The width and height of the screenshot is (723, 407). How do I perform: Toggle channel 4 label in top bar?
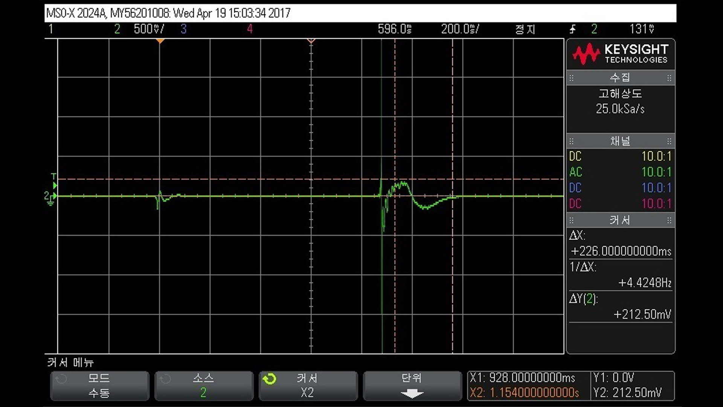pos(250,29)
